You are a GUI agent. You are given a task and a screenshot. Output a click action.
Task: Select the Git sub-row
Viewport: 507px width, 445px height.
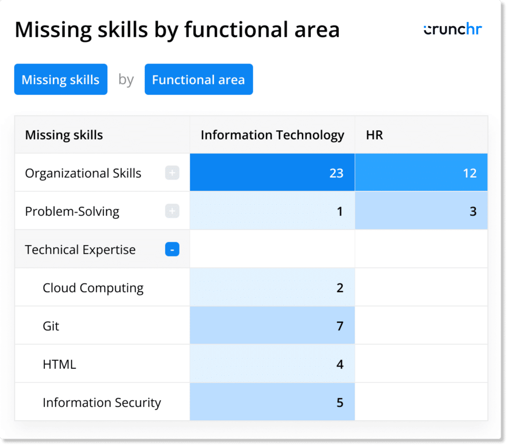point(51,326)
